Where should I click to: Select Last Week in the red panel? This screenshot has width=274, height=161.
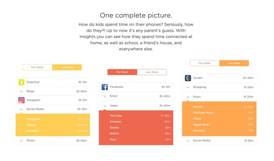point(152,72)
